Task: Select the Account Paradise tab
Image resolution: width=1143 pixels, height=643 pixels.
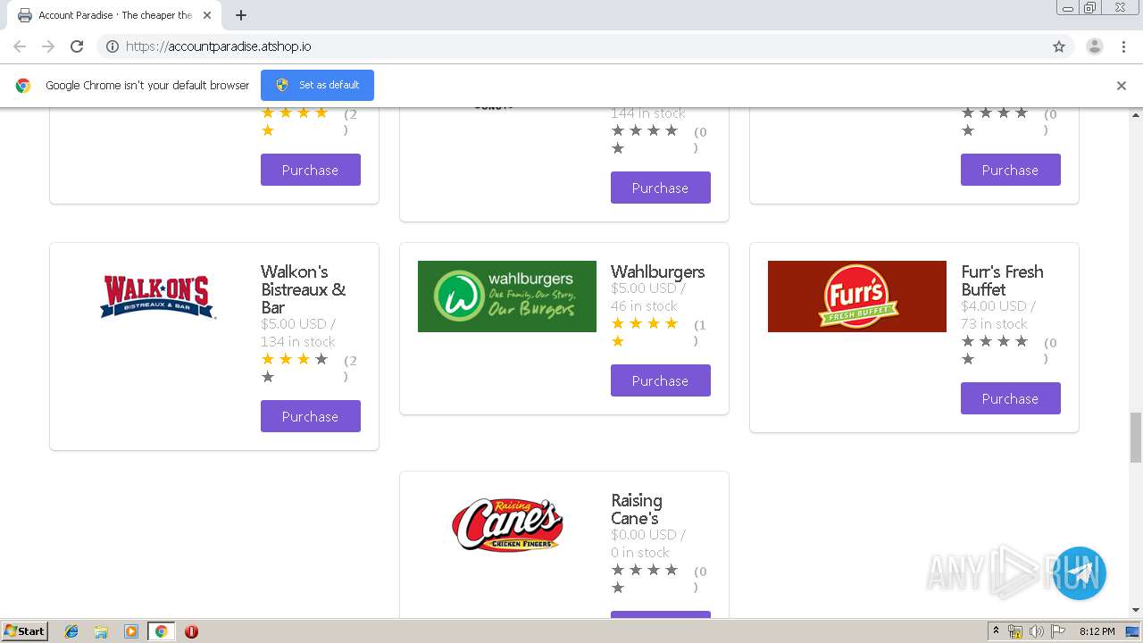Action: tap(113, 15)
